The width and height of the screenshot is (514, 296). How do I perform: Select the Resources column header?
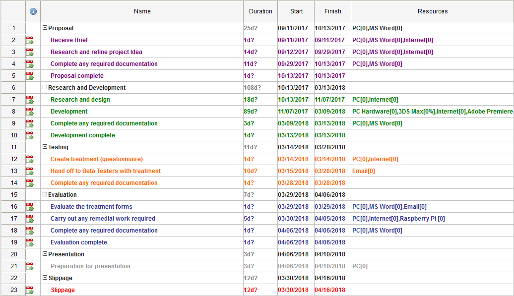point(432,11)
